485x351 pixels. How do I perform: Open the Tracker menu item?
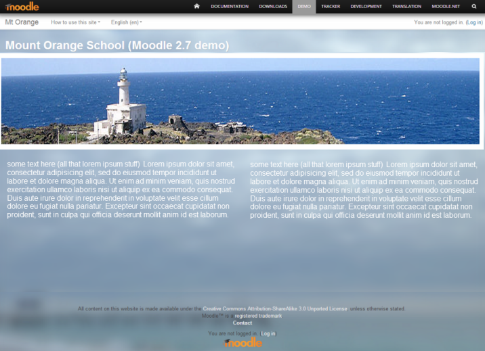tap(331, 6)
